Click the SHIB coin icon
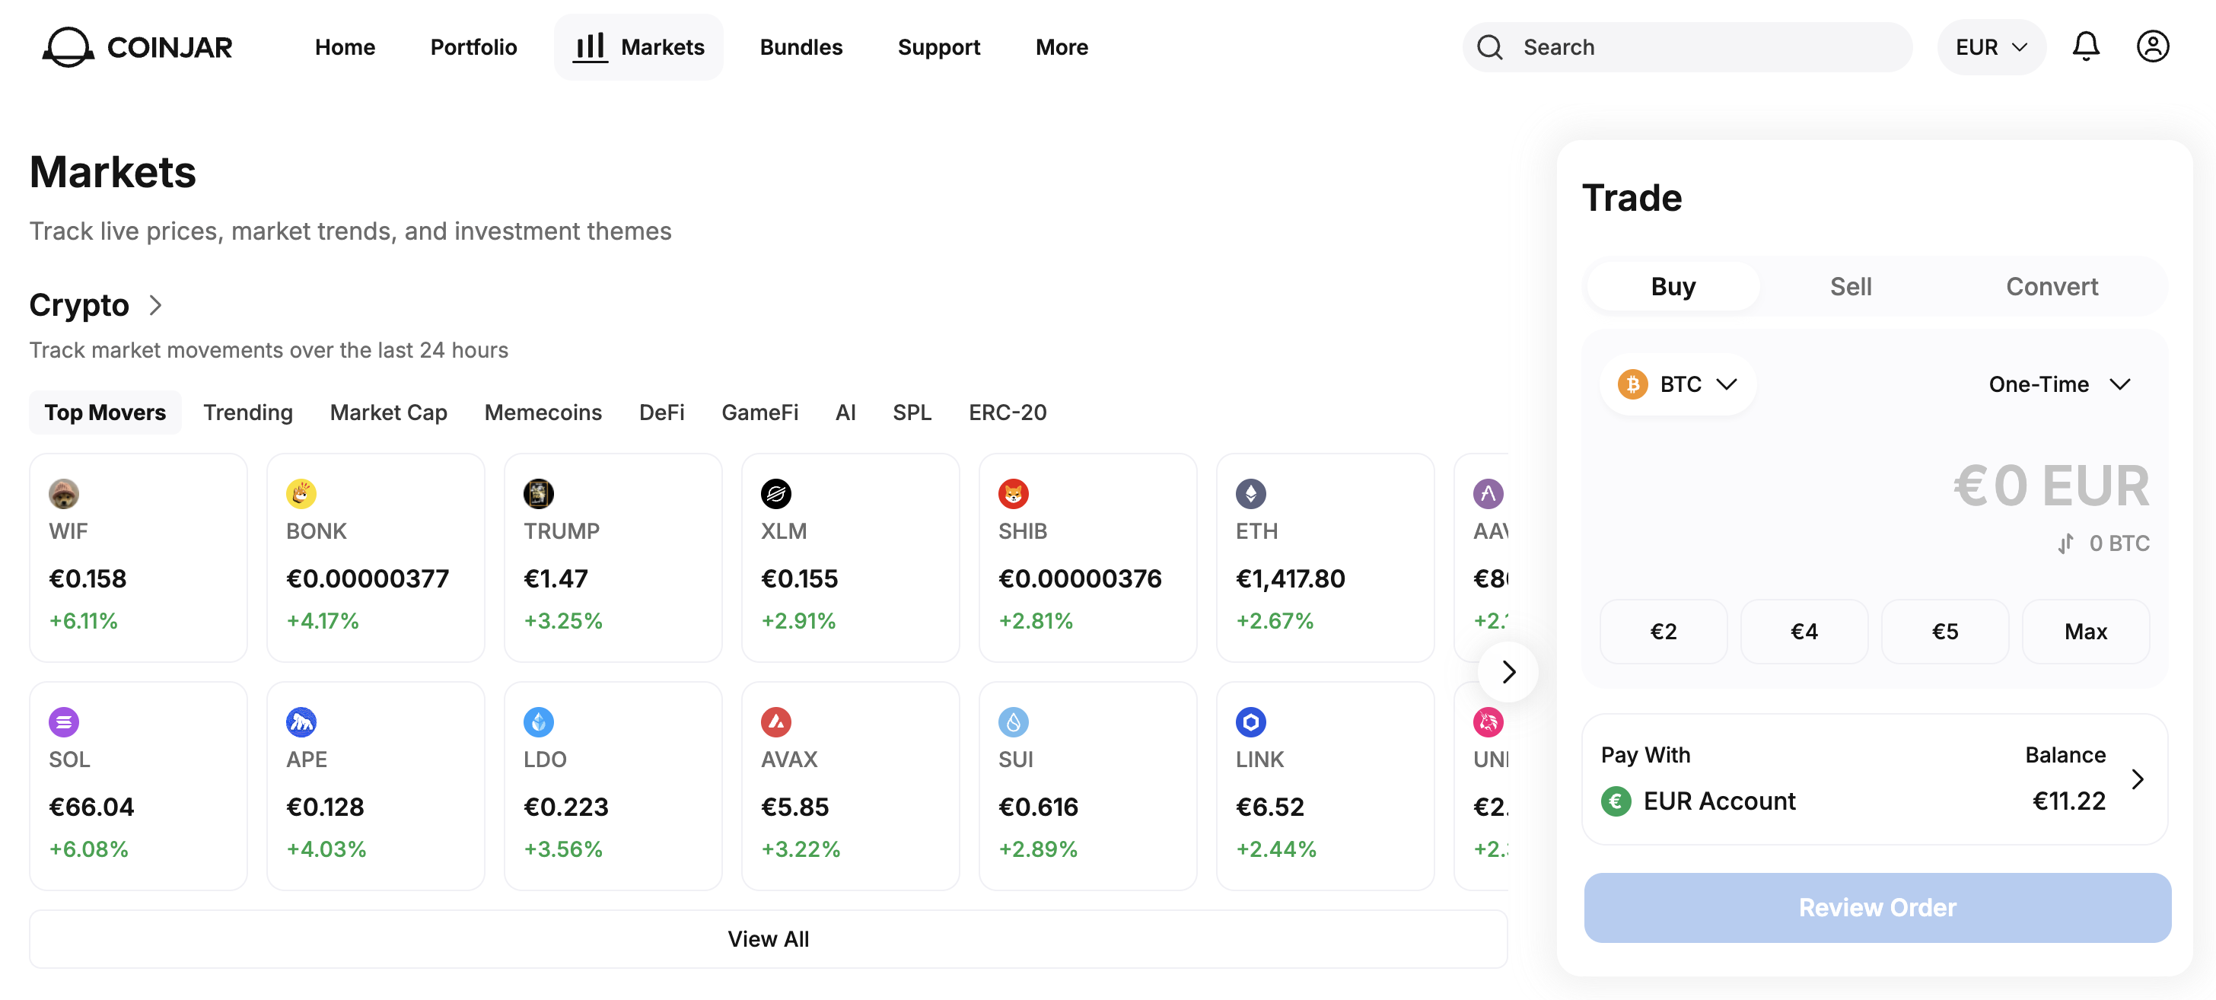Screen dimensions: 2216x1000 (1014, 493)
